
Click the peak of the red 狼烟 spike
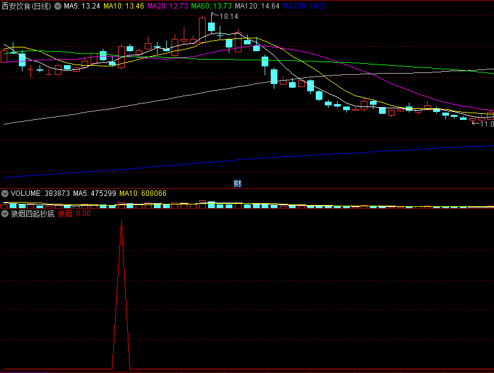click(121, 221)
